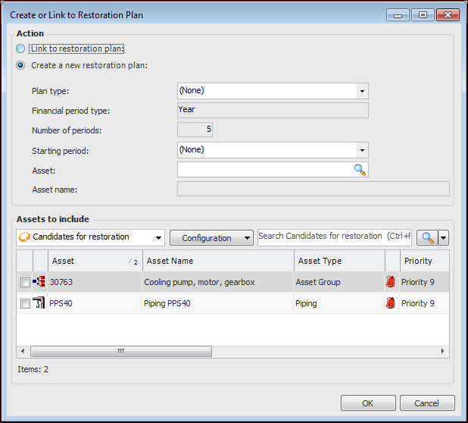Select 'Link to restoration plan' radio button

20,49
